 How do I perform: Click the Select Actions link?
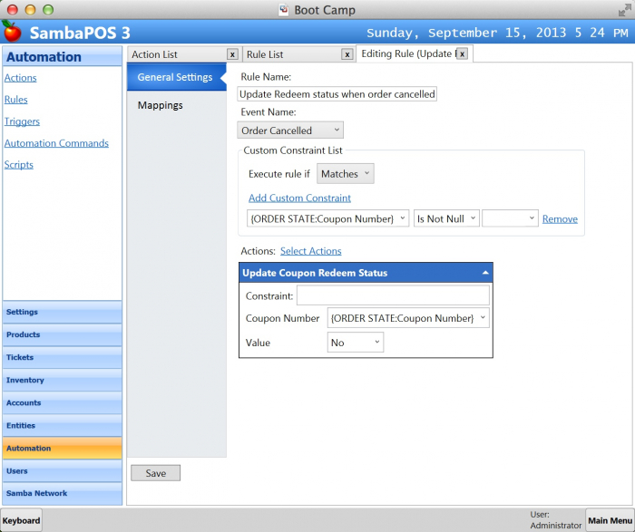pos(310,251)
